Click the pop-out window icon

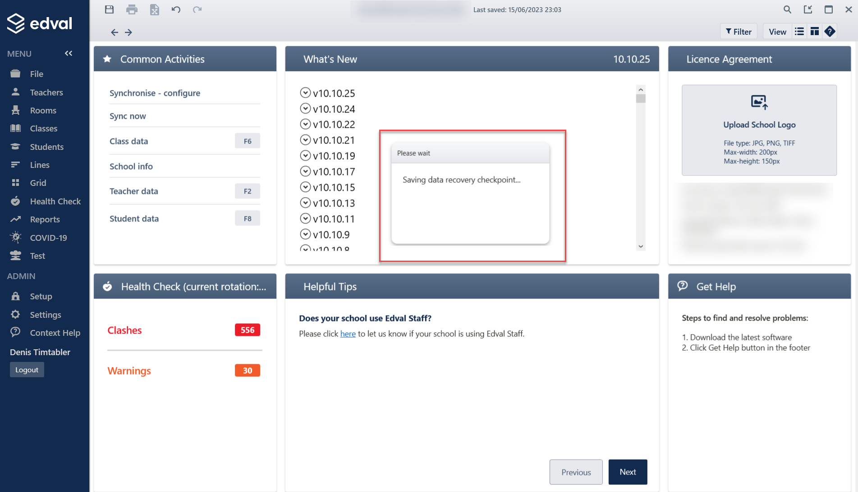pyautogui.click(x=808, y=9)
